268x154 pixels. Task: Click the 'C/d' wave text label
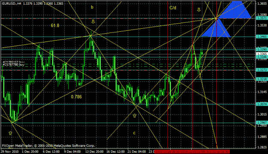[x=173, y=8]
